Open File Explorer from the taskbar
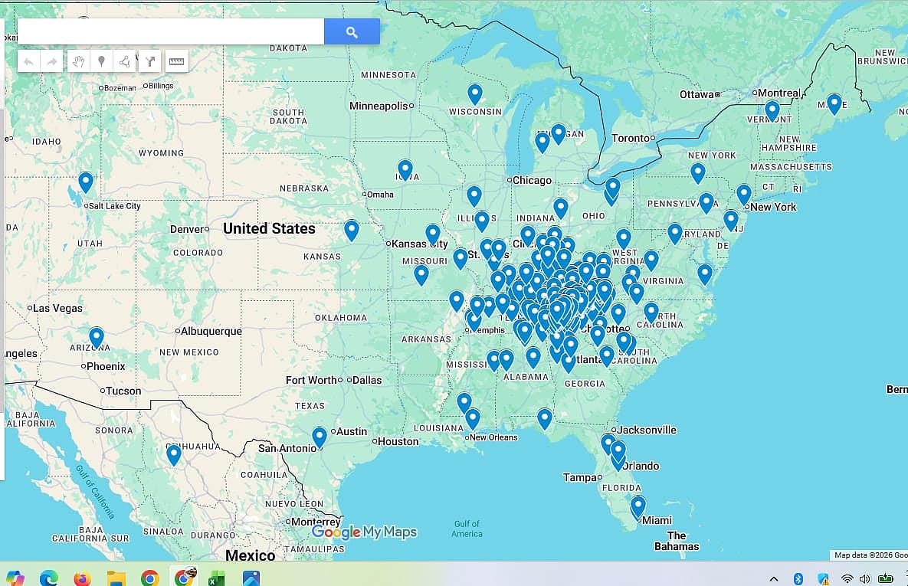This screenshot has width=908, height=586. pyautogui.click(x=116, y=578)
